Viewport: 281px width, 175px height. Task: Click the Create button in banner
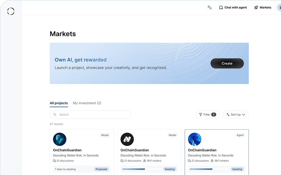(x=227, y=63)
